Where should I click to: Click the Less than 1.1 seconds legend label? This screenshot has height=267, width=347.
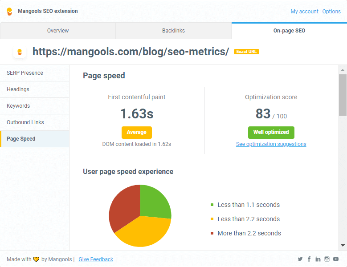tap(249, 205)
